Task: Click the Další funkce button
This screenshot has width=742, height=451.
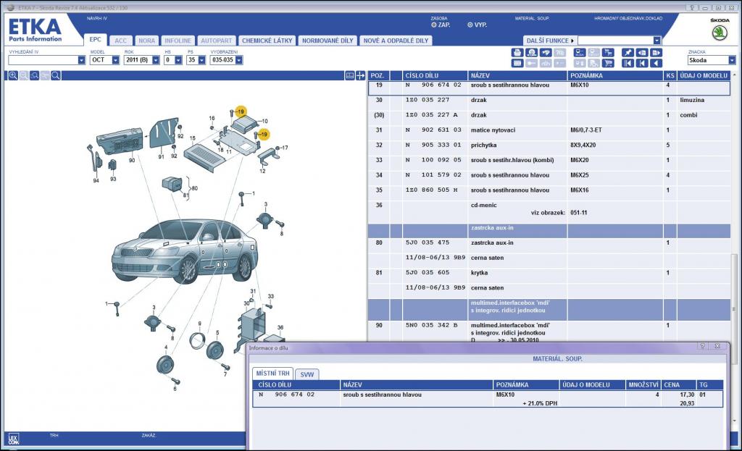Action: pos(550,41)
